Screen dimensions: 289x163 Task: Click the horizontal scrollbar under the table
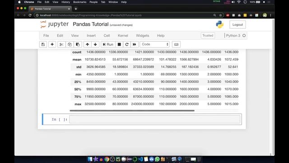click(132, 110)
